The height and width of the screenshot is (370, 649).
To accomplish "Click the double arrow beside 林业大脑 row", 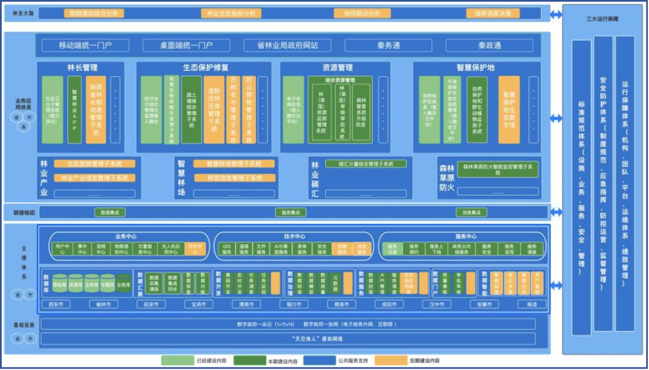I will point(556,13).
